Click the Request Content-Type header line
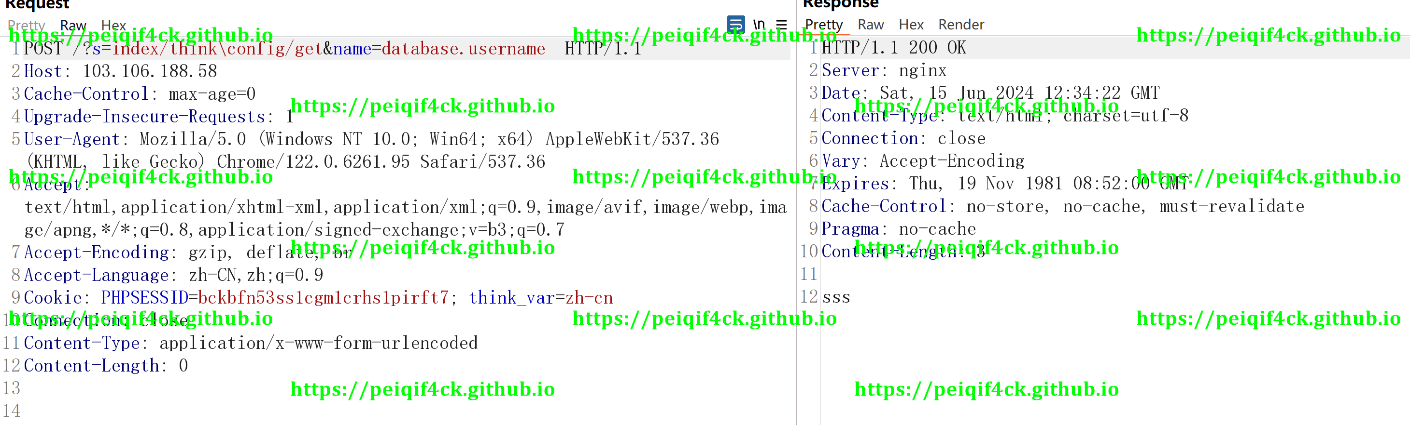Screen dimensions: 1410x425 [x=251, y=343]
